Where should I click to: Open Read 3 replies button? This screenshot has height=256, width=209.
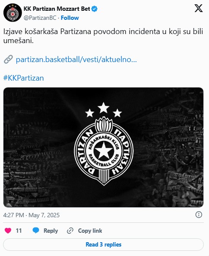103,244
